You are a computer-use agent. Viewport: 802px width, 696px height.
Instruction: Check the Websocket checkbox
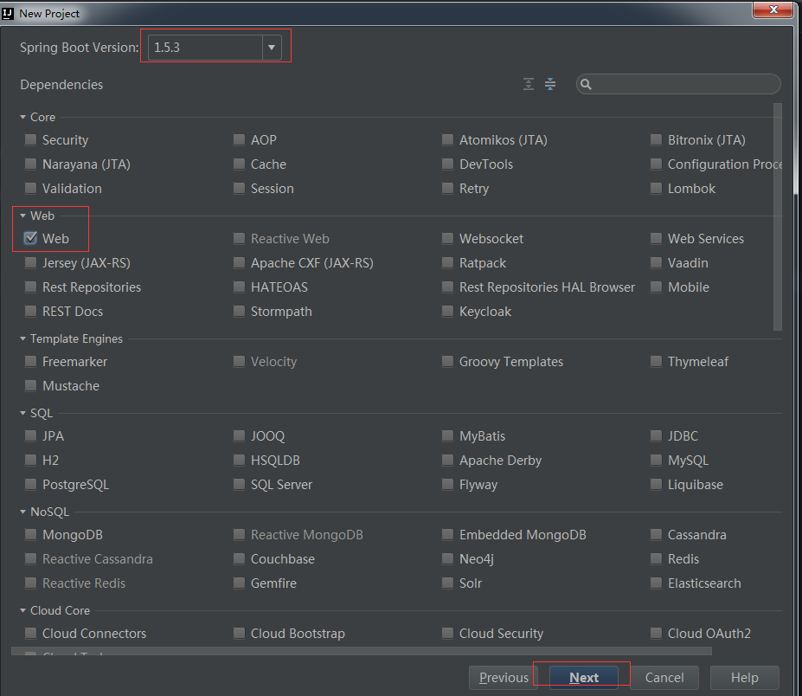click(x=447, y=238)
